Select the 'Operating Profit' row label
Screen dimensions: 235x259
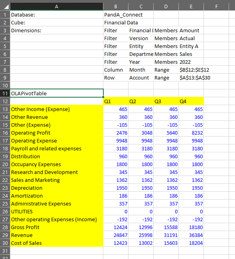(57, 133)
